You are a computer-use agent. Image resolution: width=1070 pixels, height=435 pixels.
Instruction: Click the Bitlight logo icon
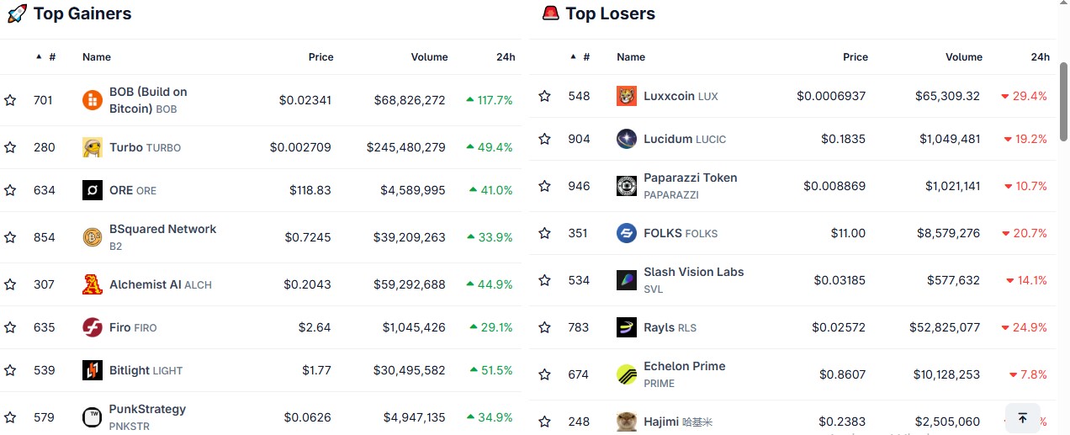(93, 370)
